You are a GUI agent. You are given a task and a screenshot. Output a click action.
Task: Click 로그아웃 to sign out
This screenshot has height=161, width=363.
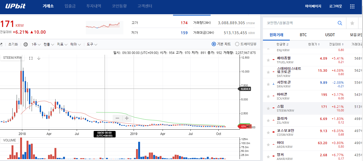coord(336,6)
